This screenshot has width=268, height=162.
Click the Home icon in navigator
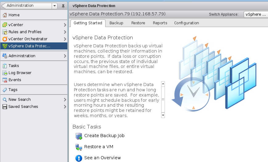(x=5, y=15)
